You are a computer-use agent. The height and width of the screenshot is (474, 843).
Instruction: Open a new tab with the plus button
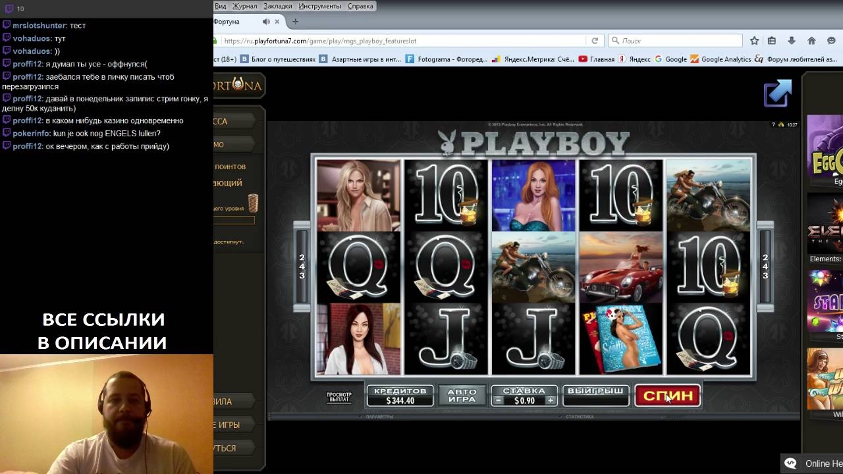(295, 22)
